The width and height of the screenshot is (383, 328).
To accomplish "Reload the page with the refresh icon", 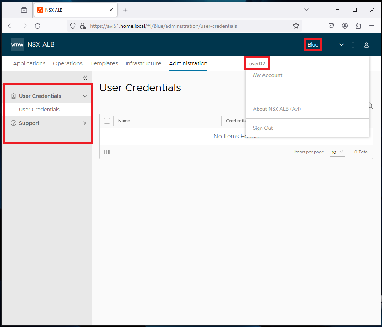I will 38,26.
